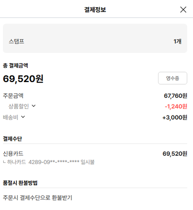Click the red discount amount -1,240원
This screenshot has height=210, width=193.
(176, 106)
